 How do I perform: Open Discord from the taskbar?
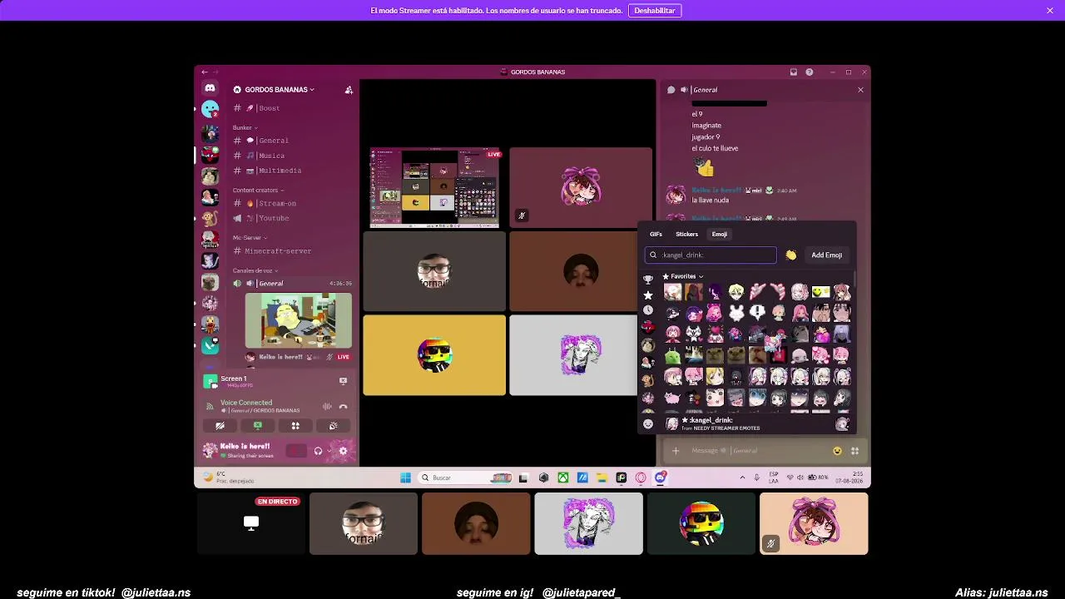click(x=660, y=478)
